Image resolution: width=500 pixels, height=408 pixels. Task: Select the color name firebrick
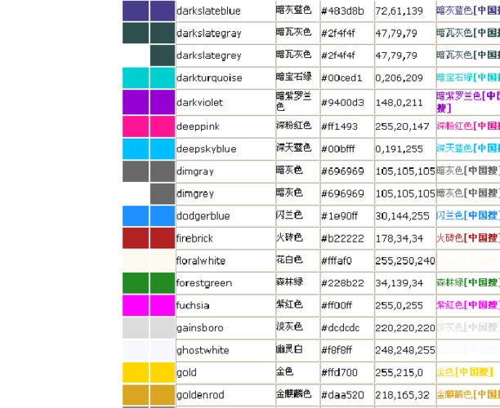click(194, 238)
